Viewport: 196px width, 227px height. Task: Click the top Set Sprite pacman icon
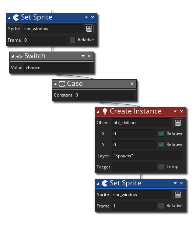(x=16, y=18)
